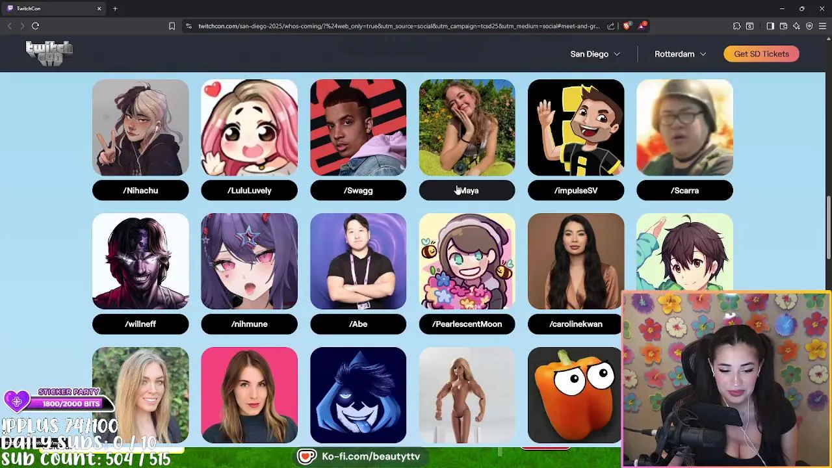Click willneff's dark illustrated avatar

[x=140, y=261]
